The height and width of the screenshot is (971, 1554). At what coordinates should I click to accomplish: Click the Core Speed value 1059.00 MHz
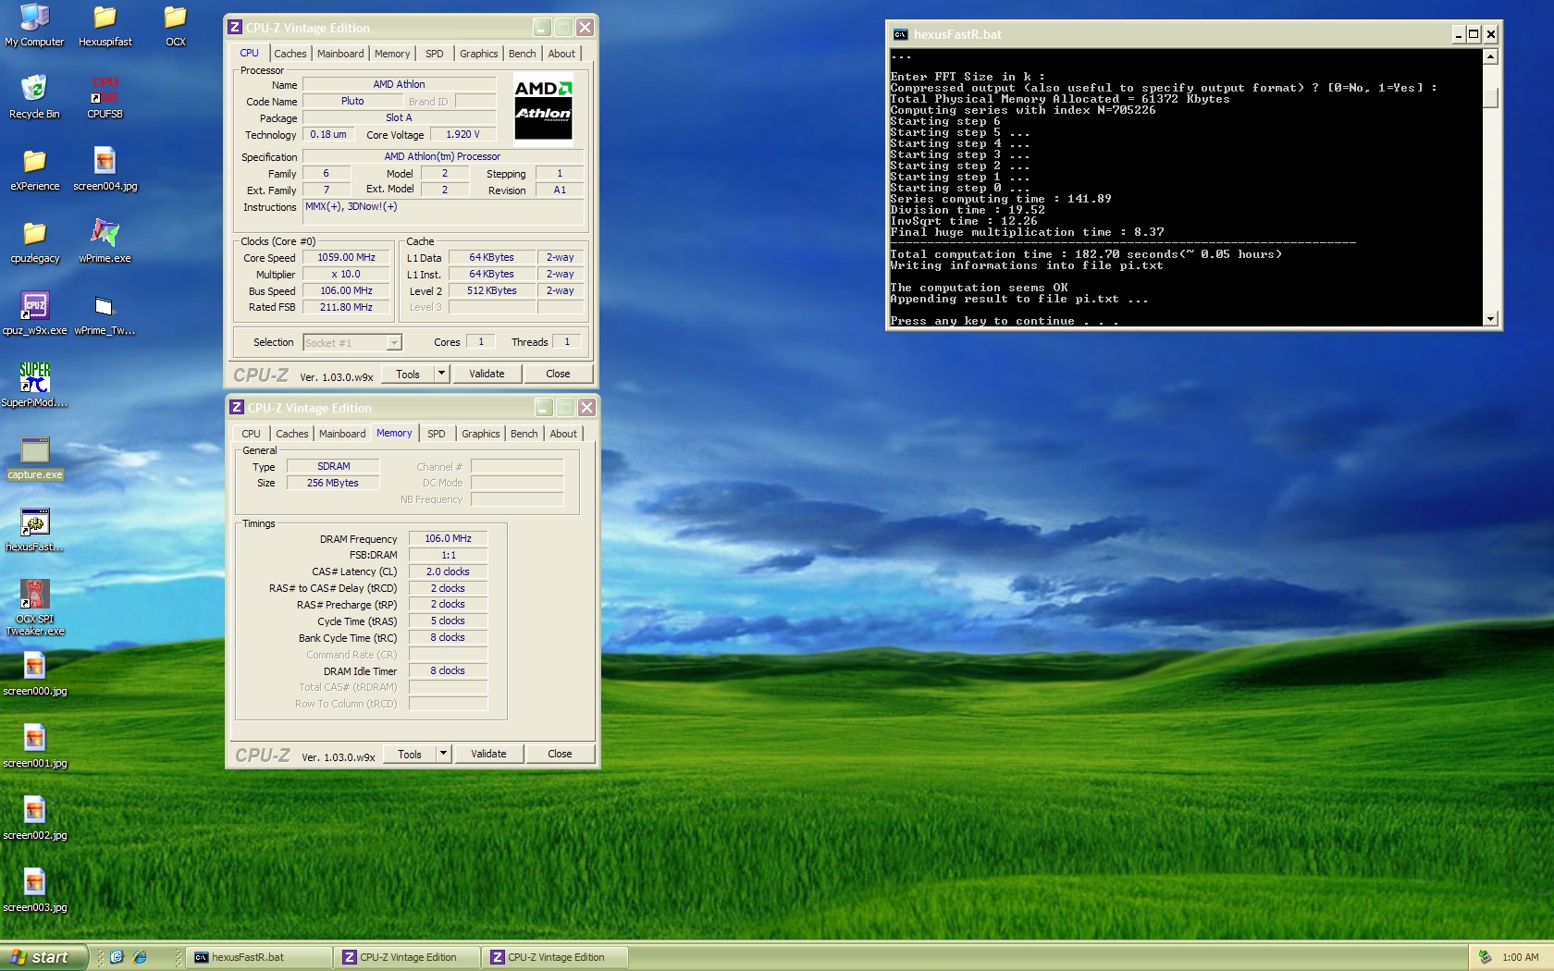(x=346, y=258)
